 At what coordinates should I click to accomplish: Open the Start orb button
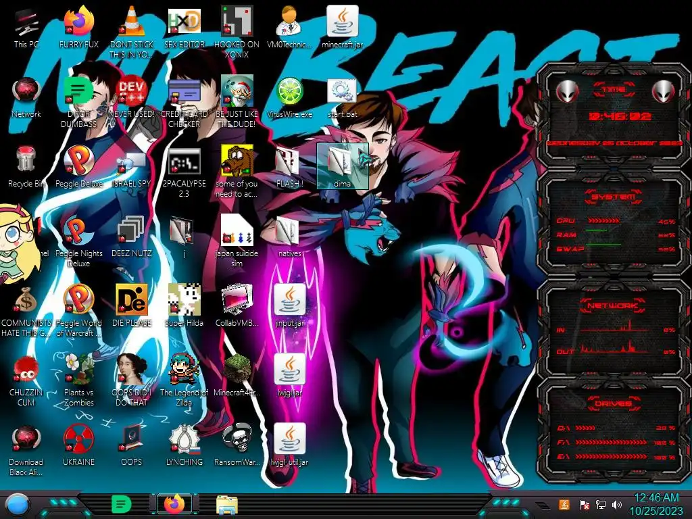click(17, 505)
